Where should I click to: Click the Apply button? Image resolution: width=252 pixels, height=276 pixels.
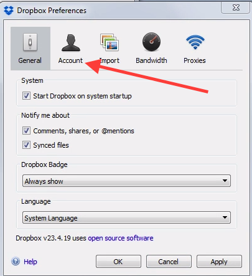219,262
